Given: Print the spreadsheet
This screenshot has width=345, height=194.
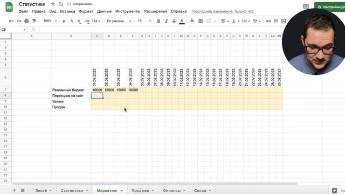Looking at the screenshot, I should pyautogui.click(x=26, y=21).
